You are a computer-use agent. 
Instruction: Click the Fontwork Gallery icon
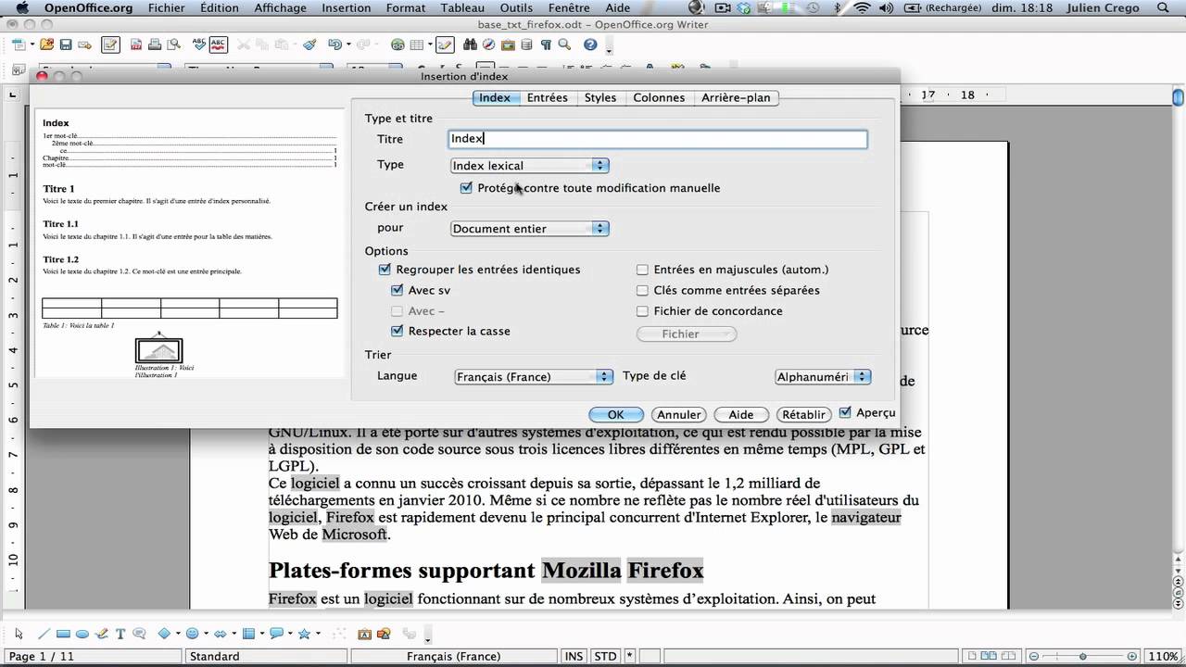point(364,635)
